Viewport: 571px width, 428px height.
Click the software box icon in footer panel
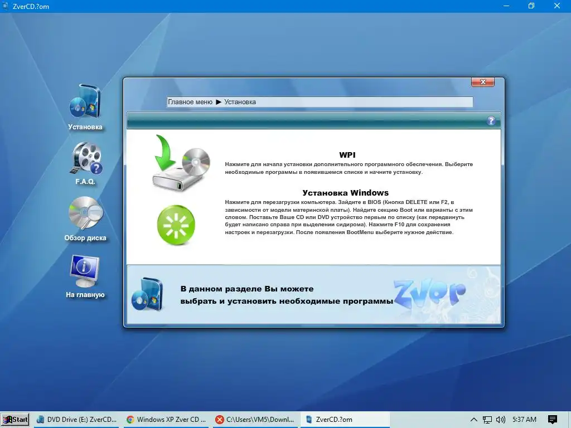click(147, 294)
